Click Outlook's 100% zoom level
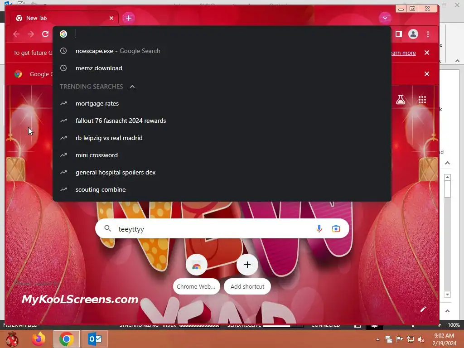 click(454, 325)
